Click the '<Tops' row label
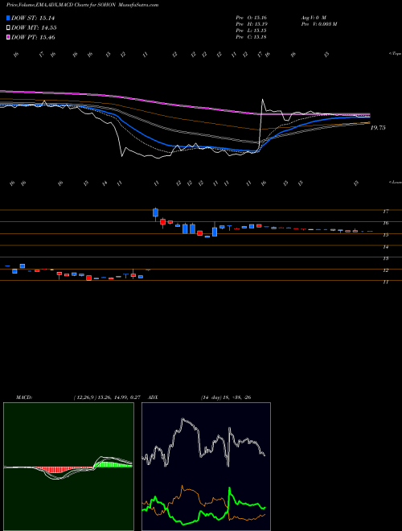The height and width of the screenshot is (531, 402). point(396,54)
